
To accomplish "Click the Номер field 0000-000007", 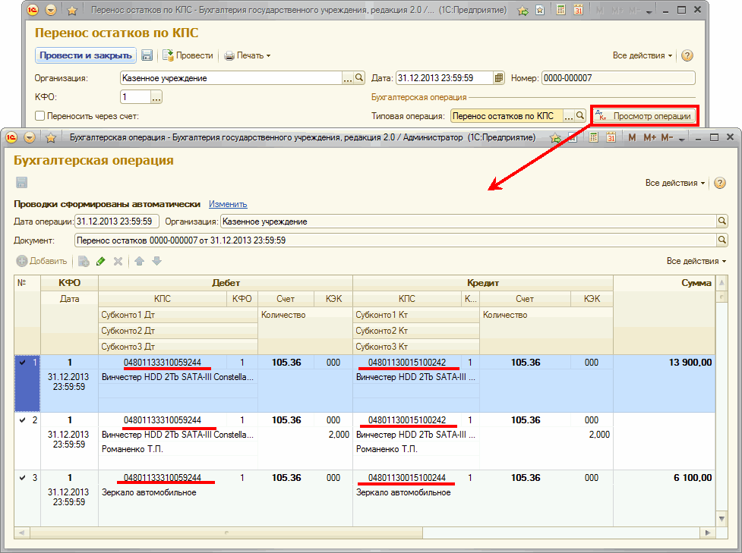I will (x=618, y=78).
